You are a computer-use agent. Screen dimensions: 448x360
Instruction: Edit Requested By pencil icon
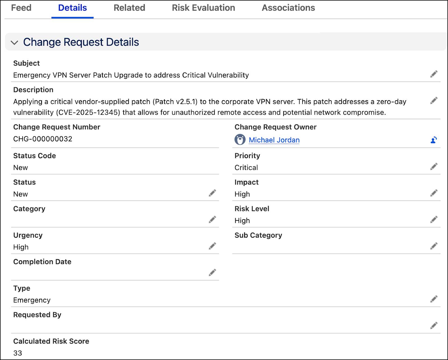(434, 326)
